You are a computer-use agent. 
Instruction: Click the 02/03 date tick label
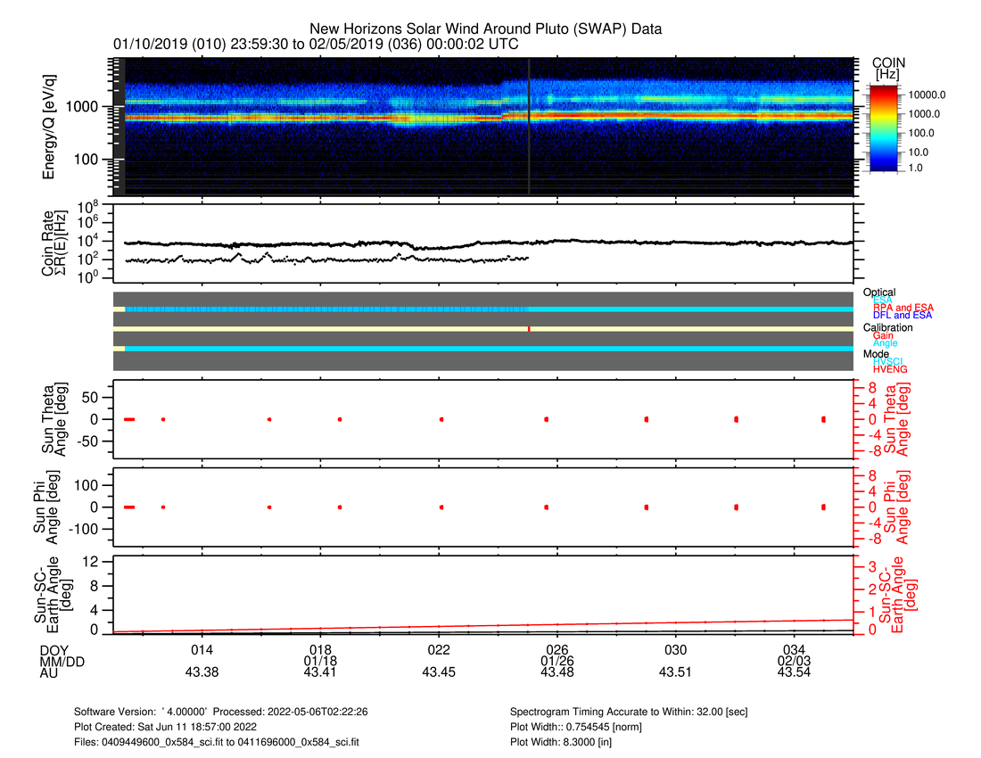(794, 661)
